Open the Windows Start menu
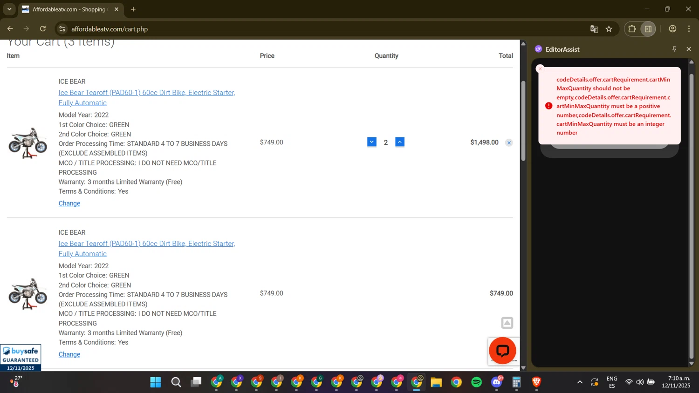The image size is (699, 393). point(156,382)
